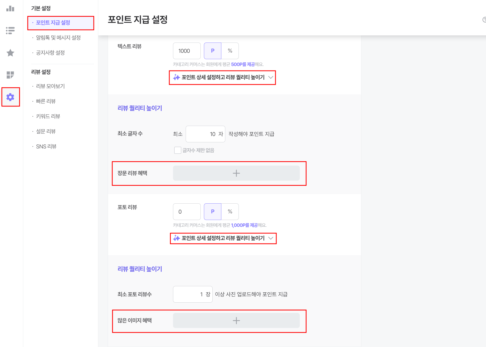The height and width of the screenshot is (347, 486).
Task: Expand 포인트 상세 설정 under 텍스트 리뷰
Action: point(223,77)
